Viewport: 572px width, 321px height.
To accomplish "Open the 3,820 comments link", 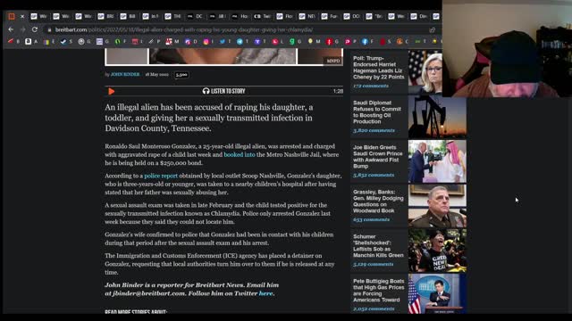I will 374,130.
